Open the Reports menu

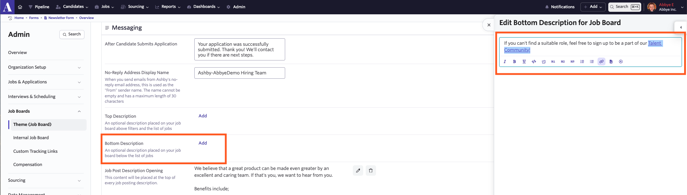click(x=168, y=7)
